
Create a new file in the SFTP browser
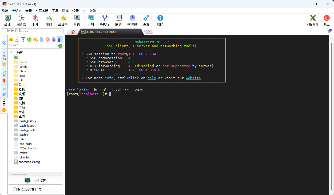click(x=42, y=39)
